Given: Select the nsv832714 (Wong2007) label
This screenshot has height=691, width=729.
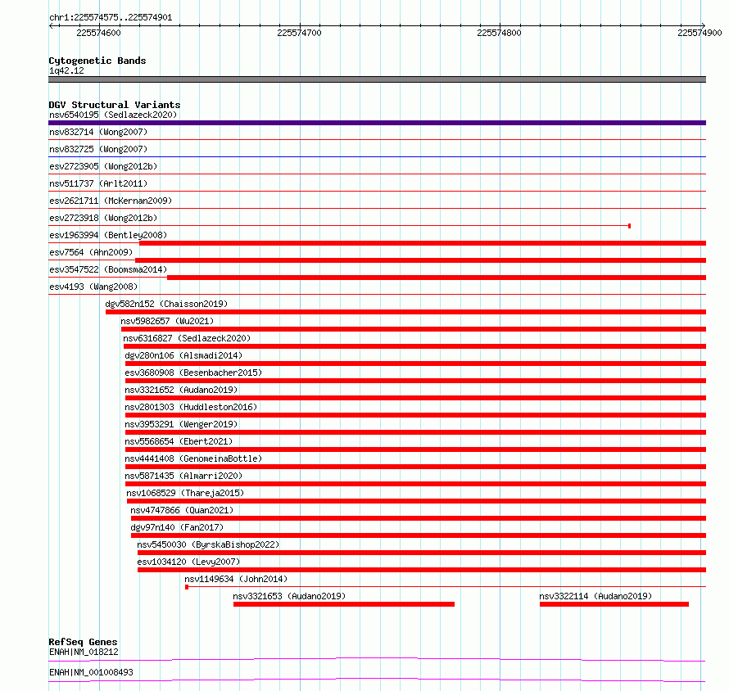Looking at the screenshot, I should pos(98,132).
